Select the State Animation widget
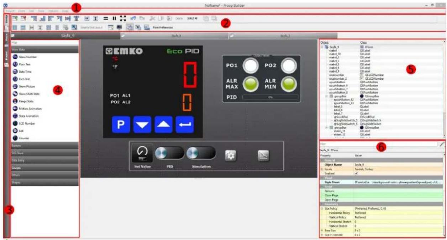 25,116
